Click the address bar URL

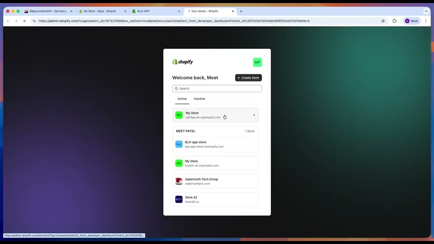(174, 21)
